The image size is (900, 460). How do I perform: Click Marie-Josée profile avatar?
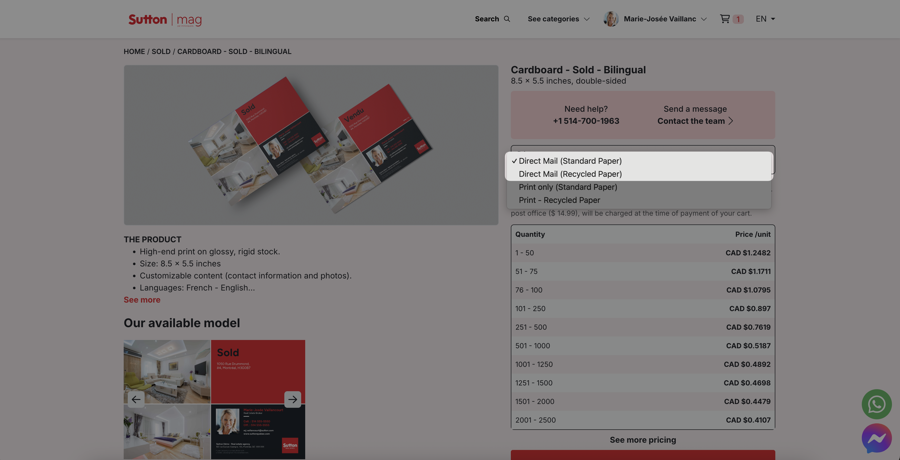(611, 19)
